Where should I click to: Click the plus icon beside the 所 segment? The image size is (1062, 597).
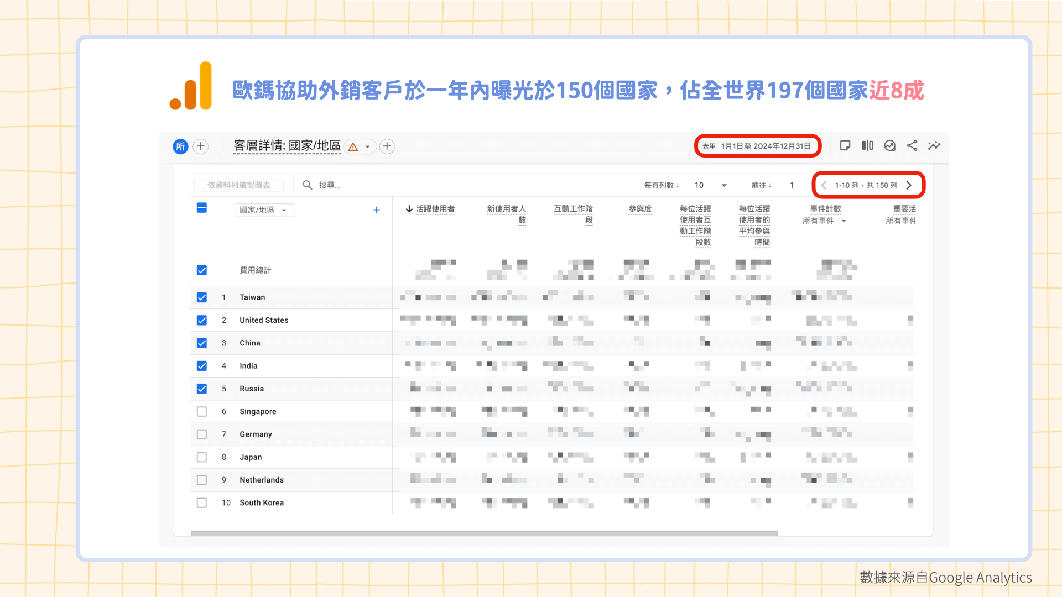tap(201, 146)
